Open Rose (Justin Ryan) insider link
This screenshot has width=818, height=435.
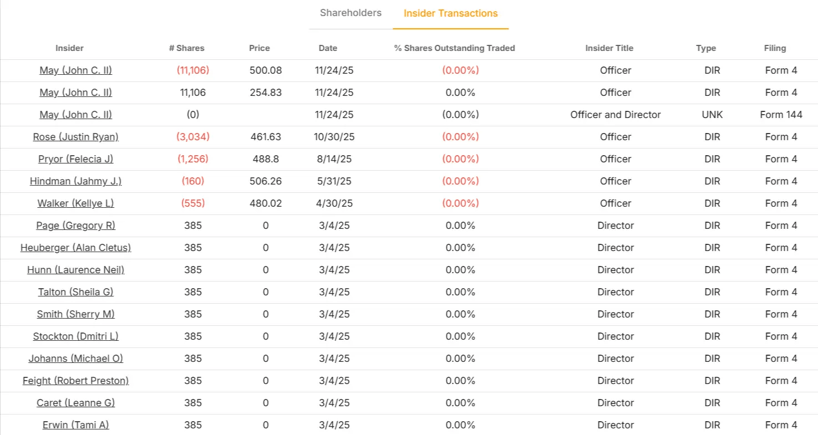[x=76, y=137]
